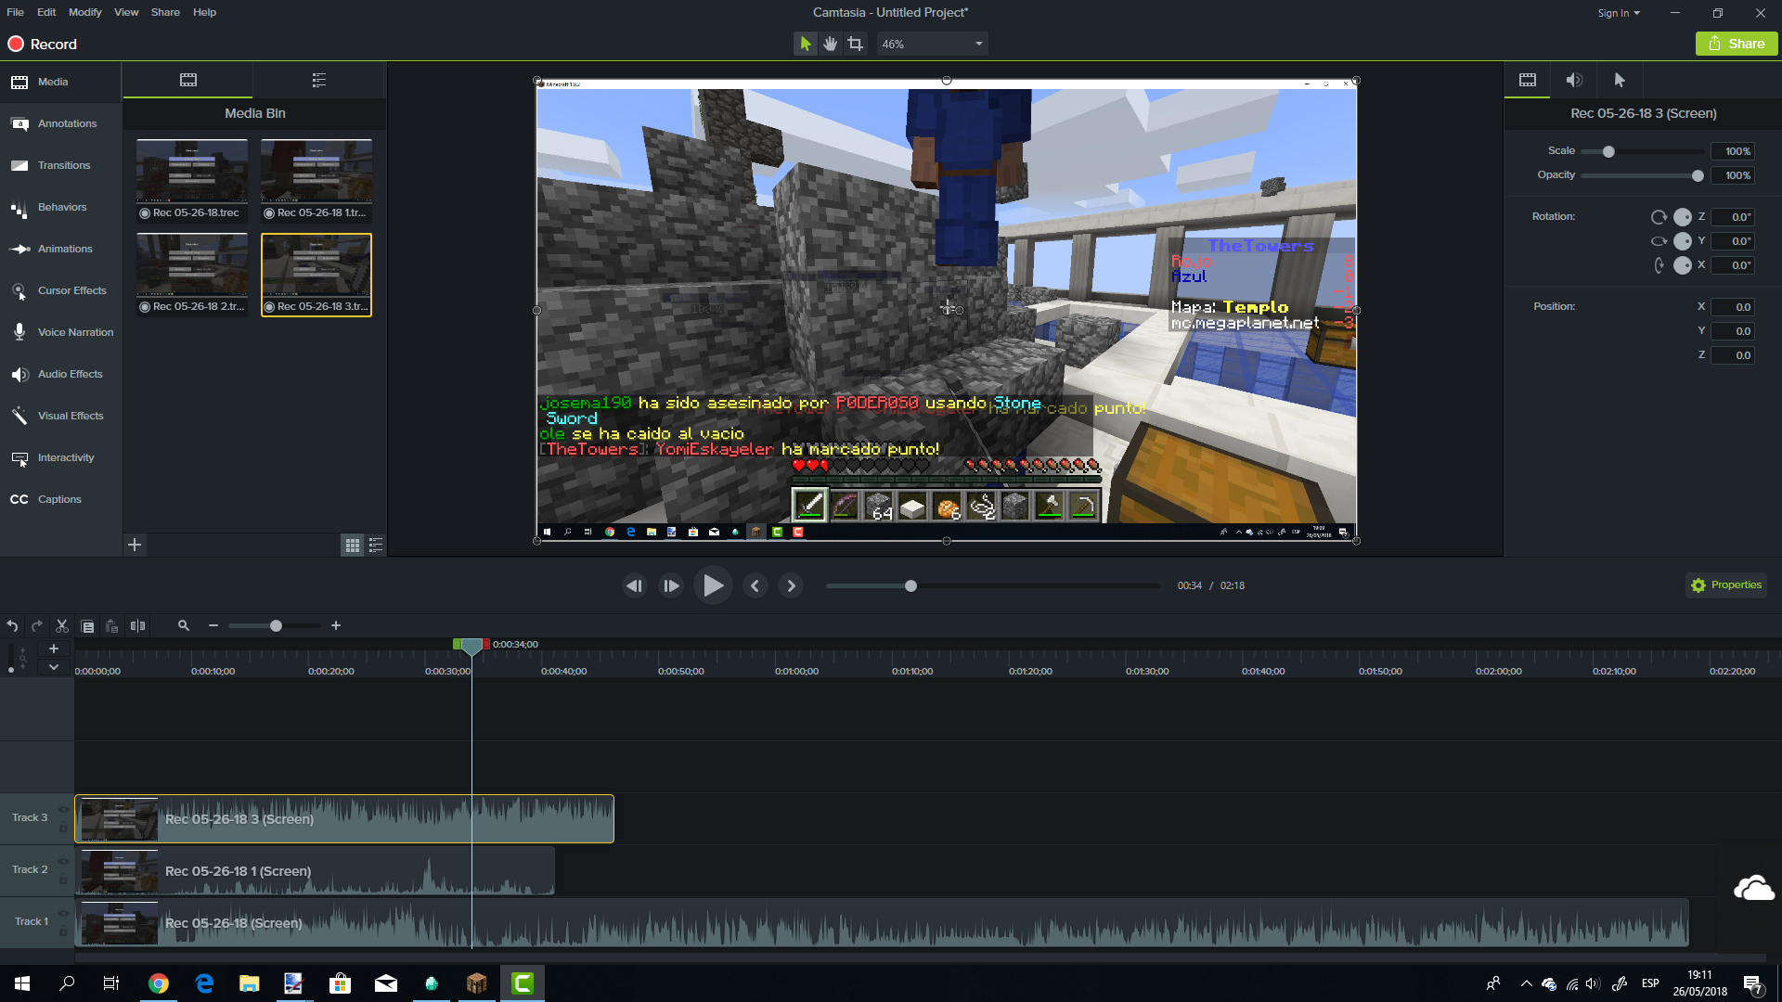Add a new track with plus button

pos(54,649)
